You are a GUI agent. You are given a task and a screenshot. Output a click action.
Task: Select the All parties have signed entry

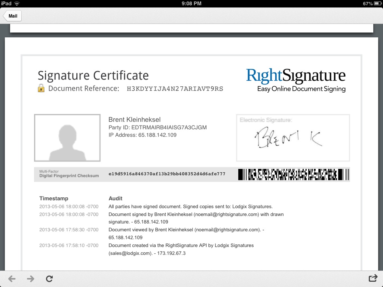click(190, 206)
